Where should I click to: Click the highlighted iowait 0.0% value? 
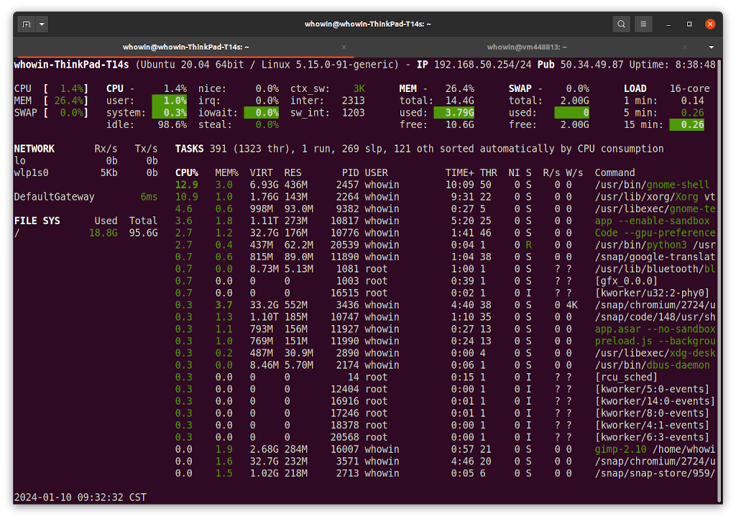pos(262,113)
